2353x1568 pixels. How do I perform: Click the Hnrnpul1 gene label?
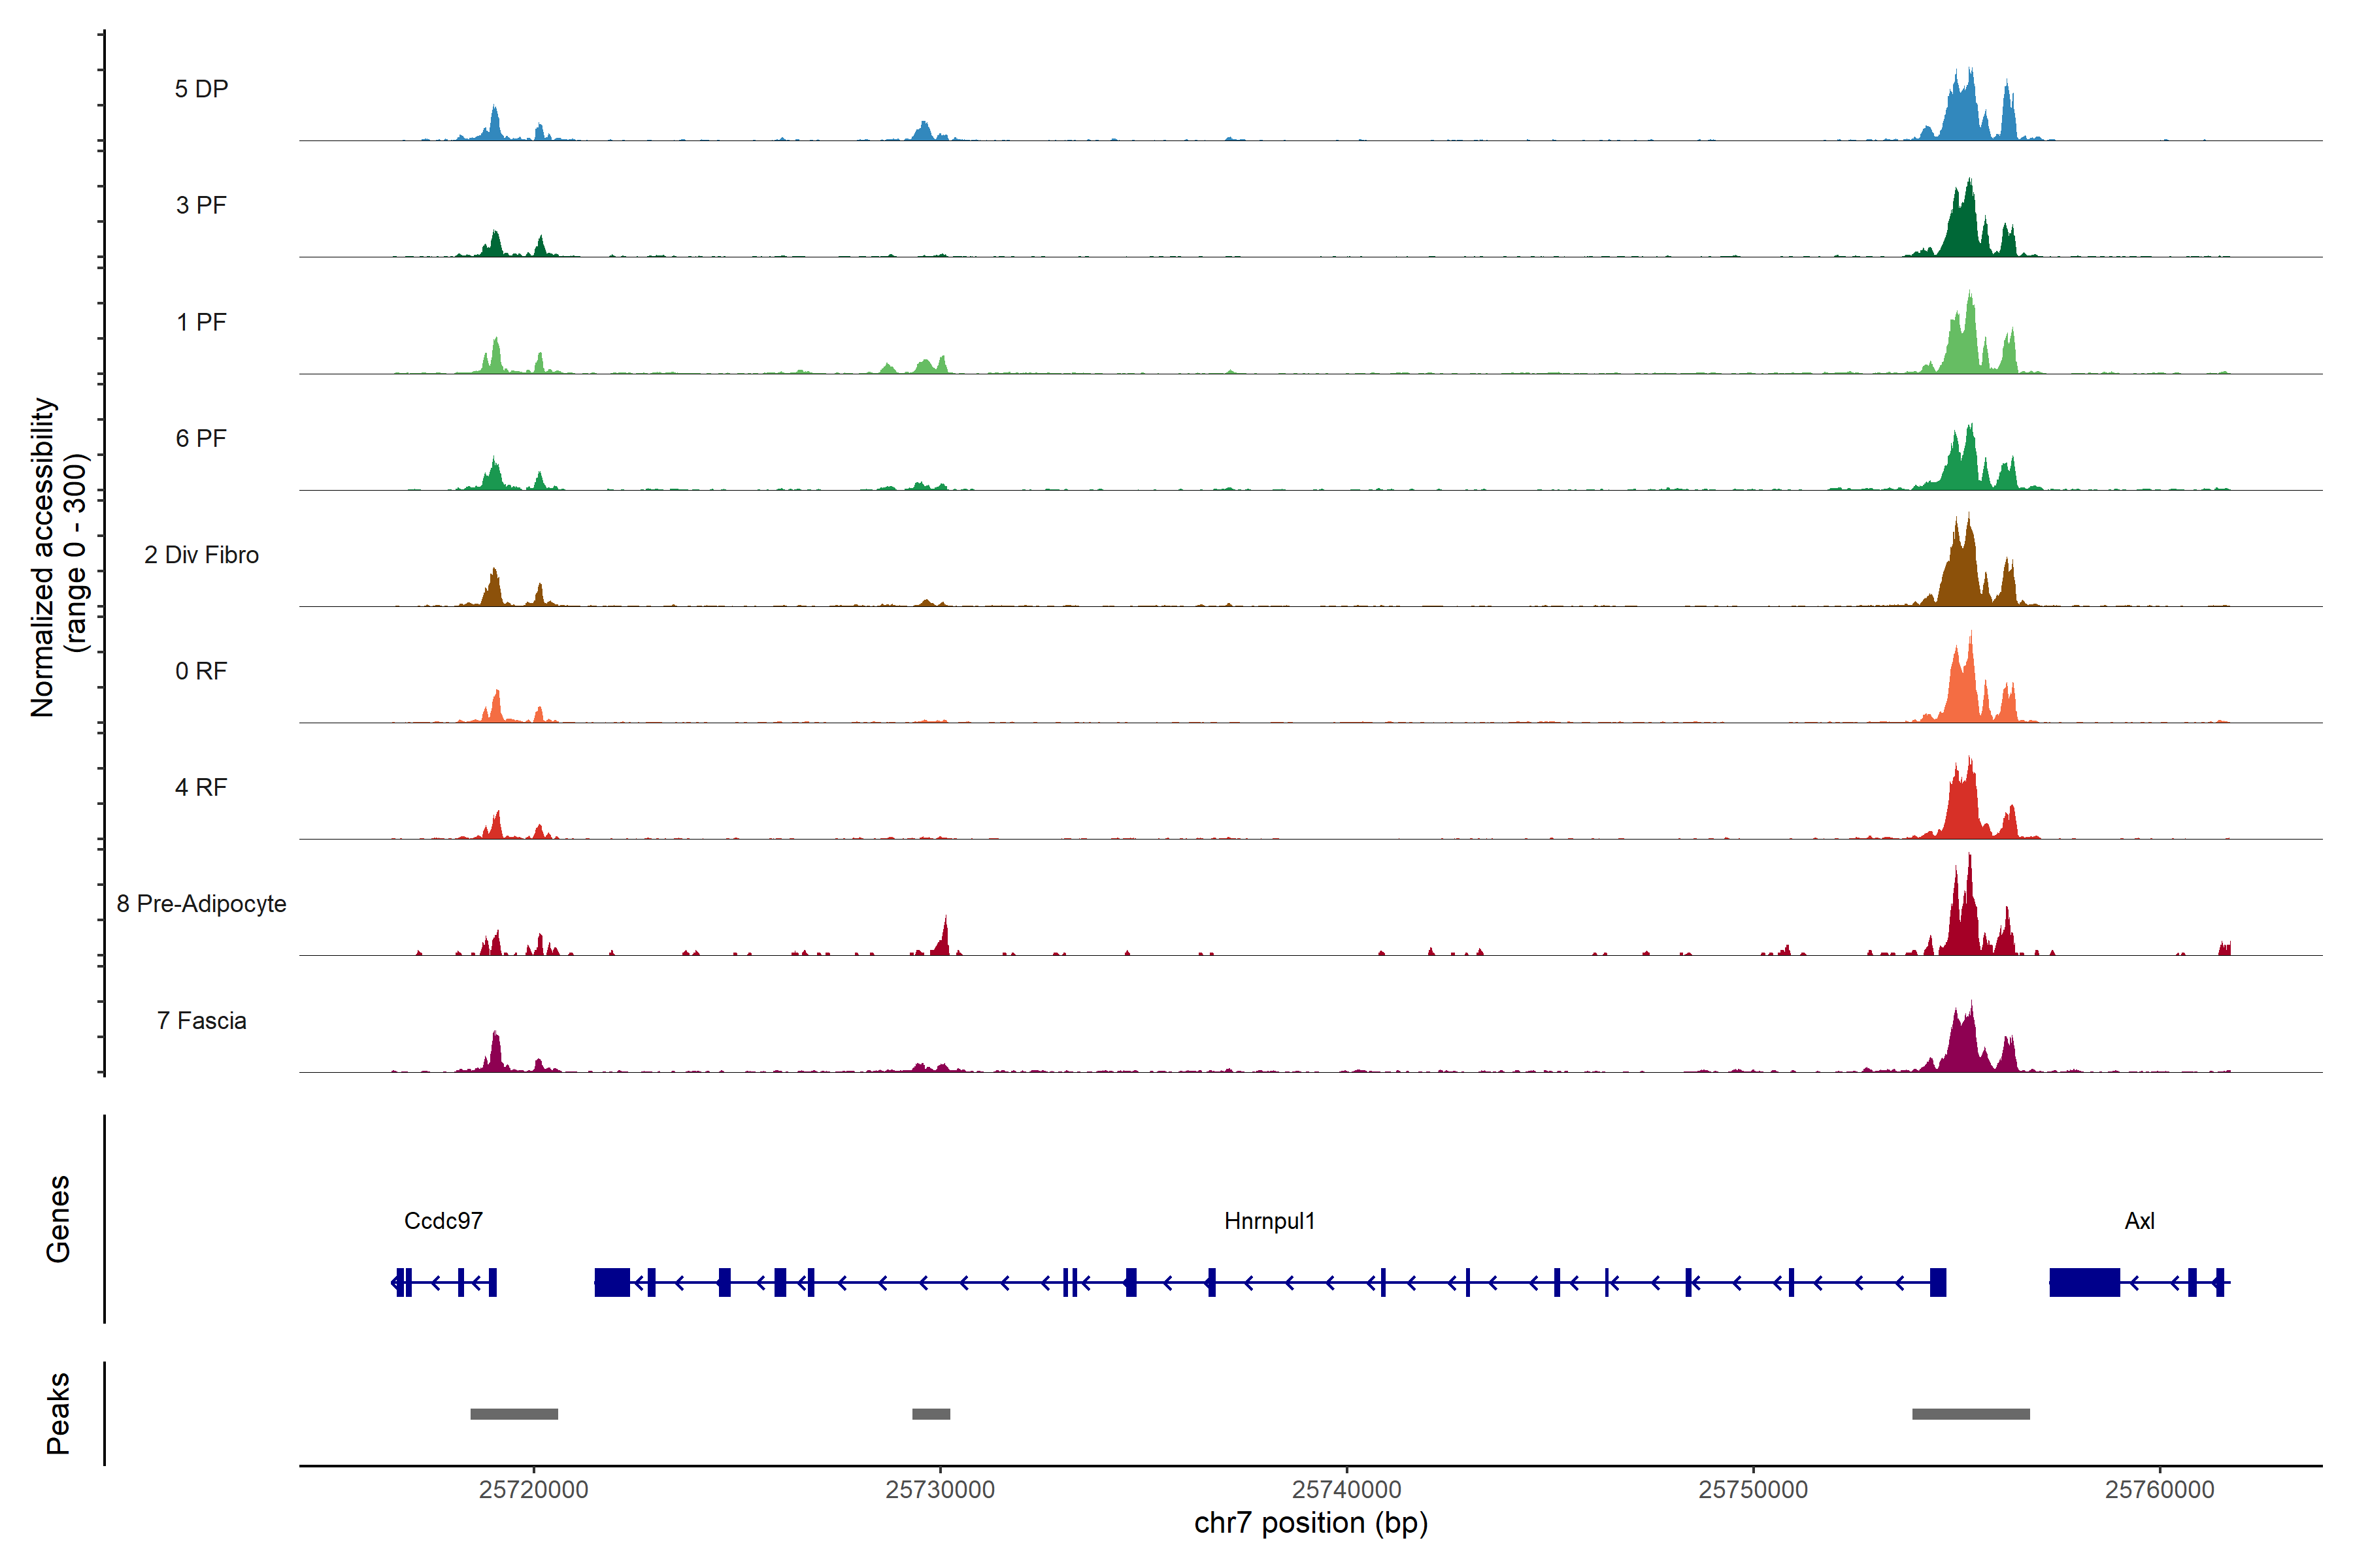click(x=1269, y=1220)
